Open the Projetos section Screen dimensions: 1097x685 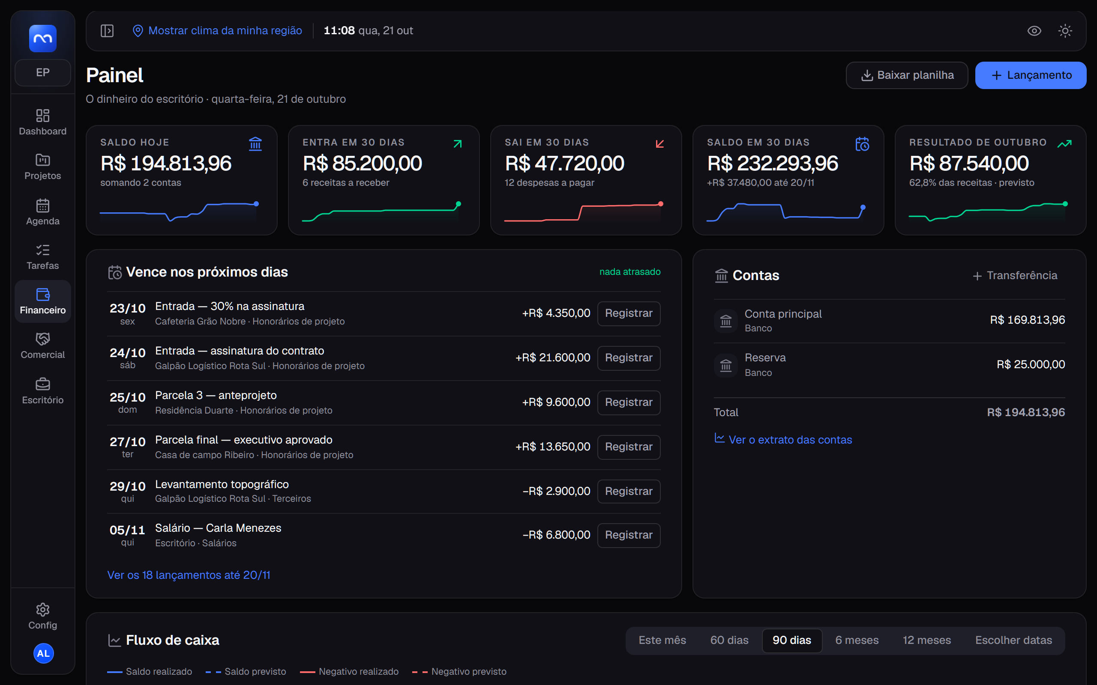point(42,167)
